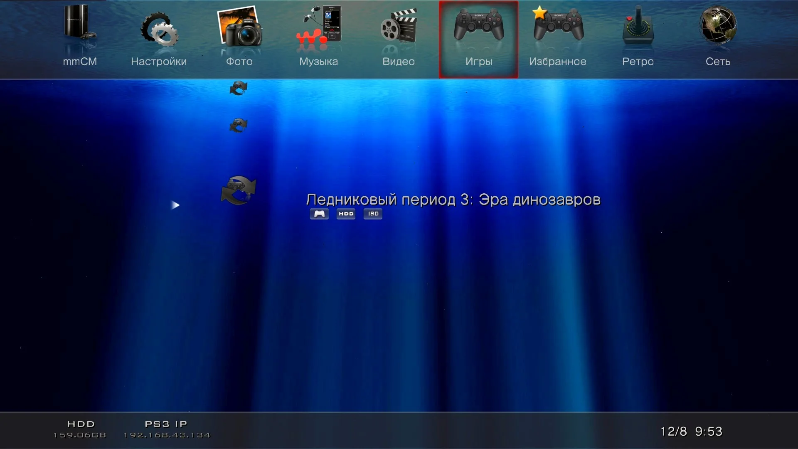Image resolution: width=798 pixels, height=449 pixels.
Task: Select the large highlighted game refresh icon
Action: pyautogui.click(x=239, y=190)
